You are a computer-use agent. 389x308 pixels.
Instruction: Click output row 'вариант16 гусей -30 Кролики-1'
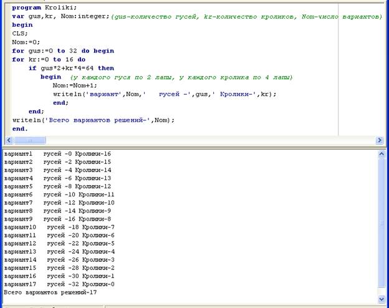tap(59, 276)
